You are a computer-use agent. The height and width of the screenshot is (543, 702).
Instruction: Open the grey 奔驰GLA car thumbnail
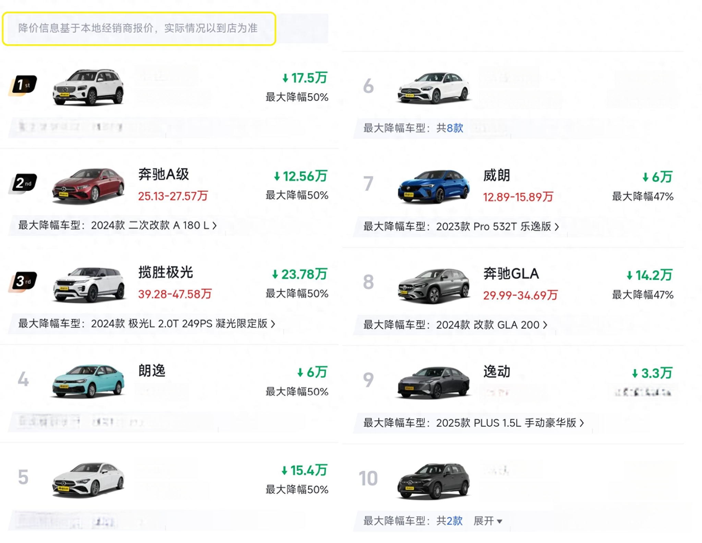(434, 285)
